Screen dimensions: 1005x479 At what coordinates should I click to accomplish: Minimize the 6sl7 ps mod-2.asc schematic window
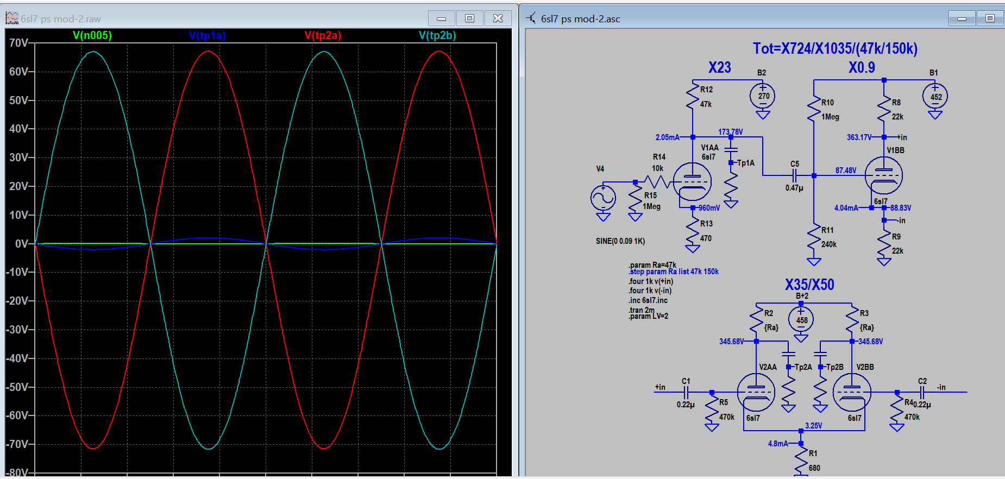coord(962,18)
